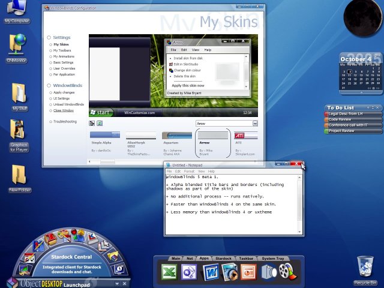Open Excel from the Apps dock

coord(169,272)
